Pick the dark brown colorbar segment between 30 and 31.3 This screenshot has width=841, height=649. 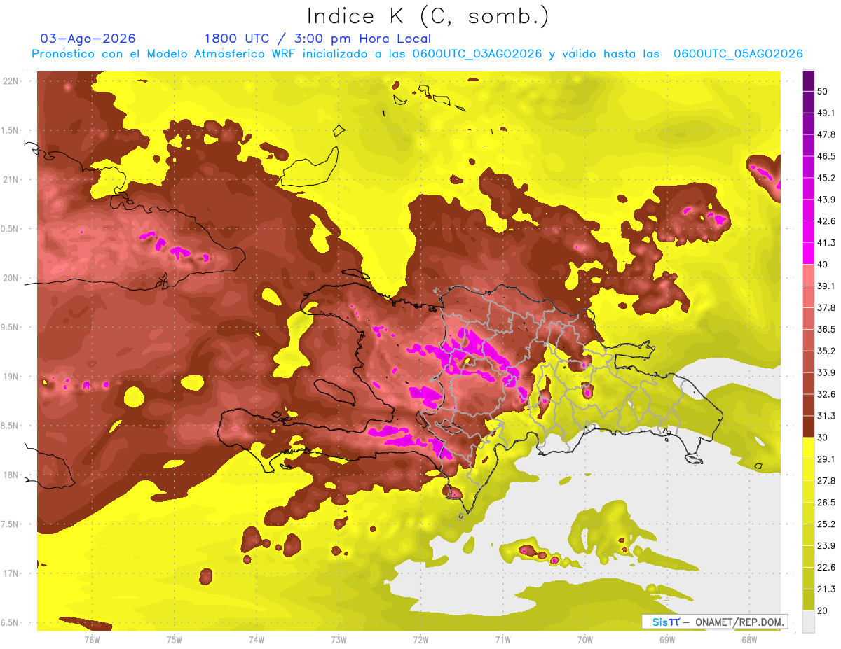coord(809,426)
